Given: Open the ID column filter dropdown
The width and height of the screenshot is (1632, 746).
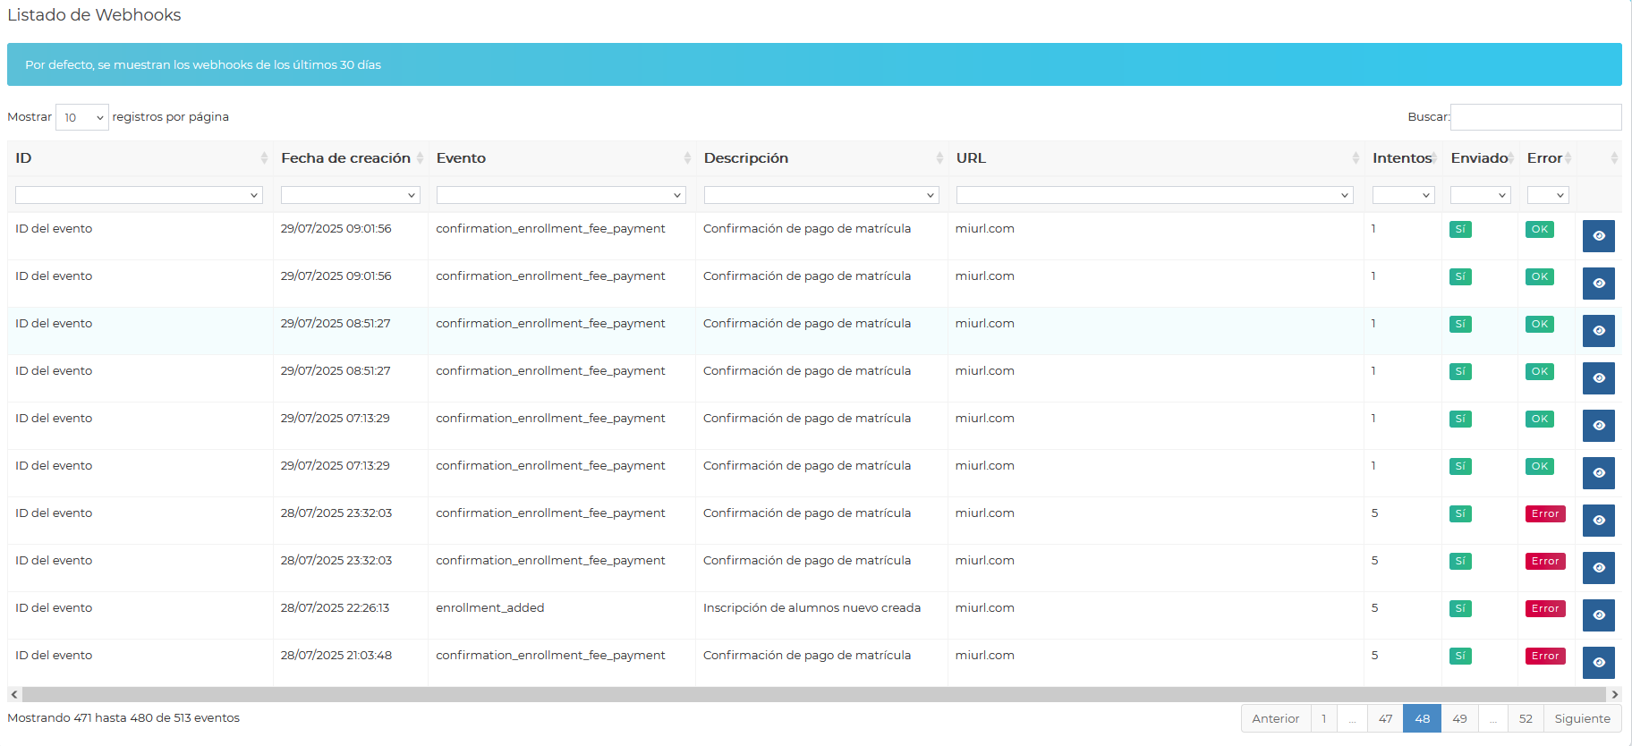Looking at the screenshot, I should click(139, 195).
